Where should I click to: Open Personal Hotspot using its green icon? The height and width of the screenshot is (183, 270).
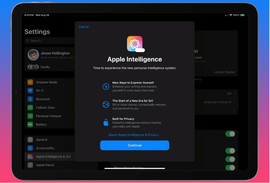(30, 116)
